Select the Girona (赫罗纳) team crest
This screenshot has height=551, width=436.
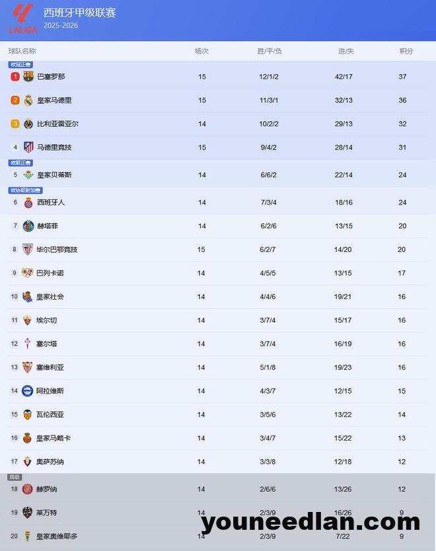pos(27,489)
